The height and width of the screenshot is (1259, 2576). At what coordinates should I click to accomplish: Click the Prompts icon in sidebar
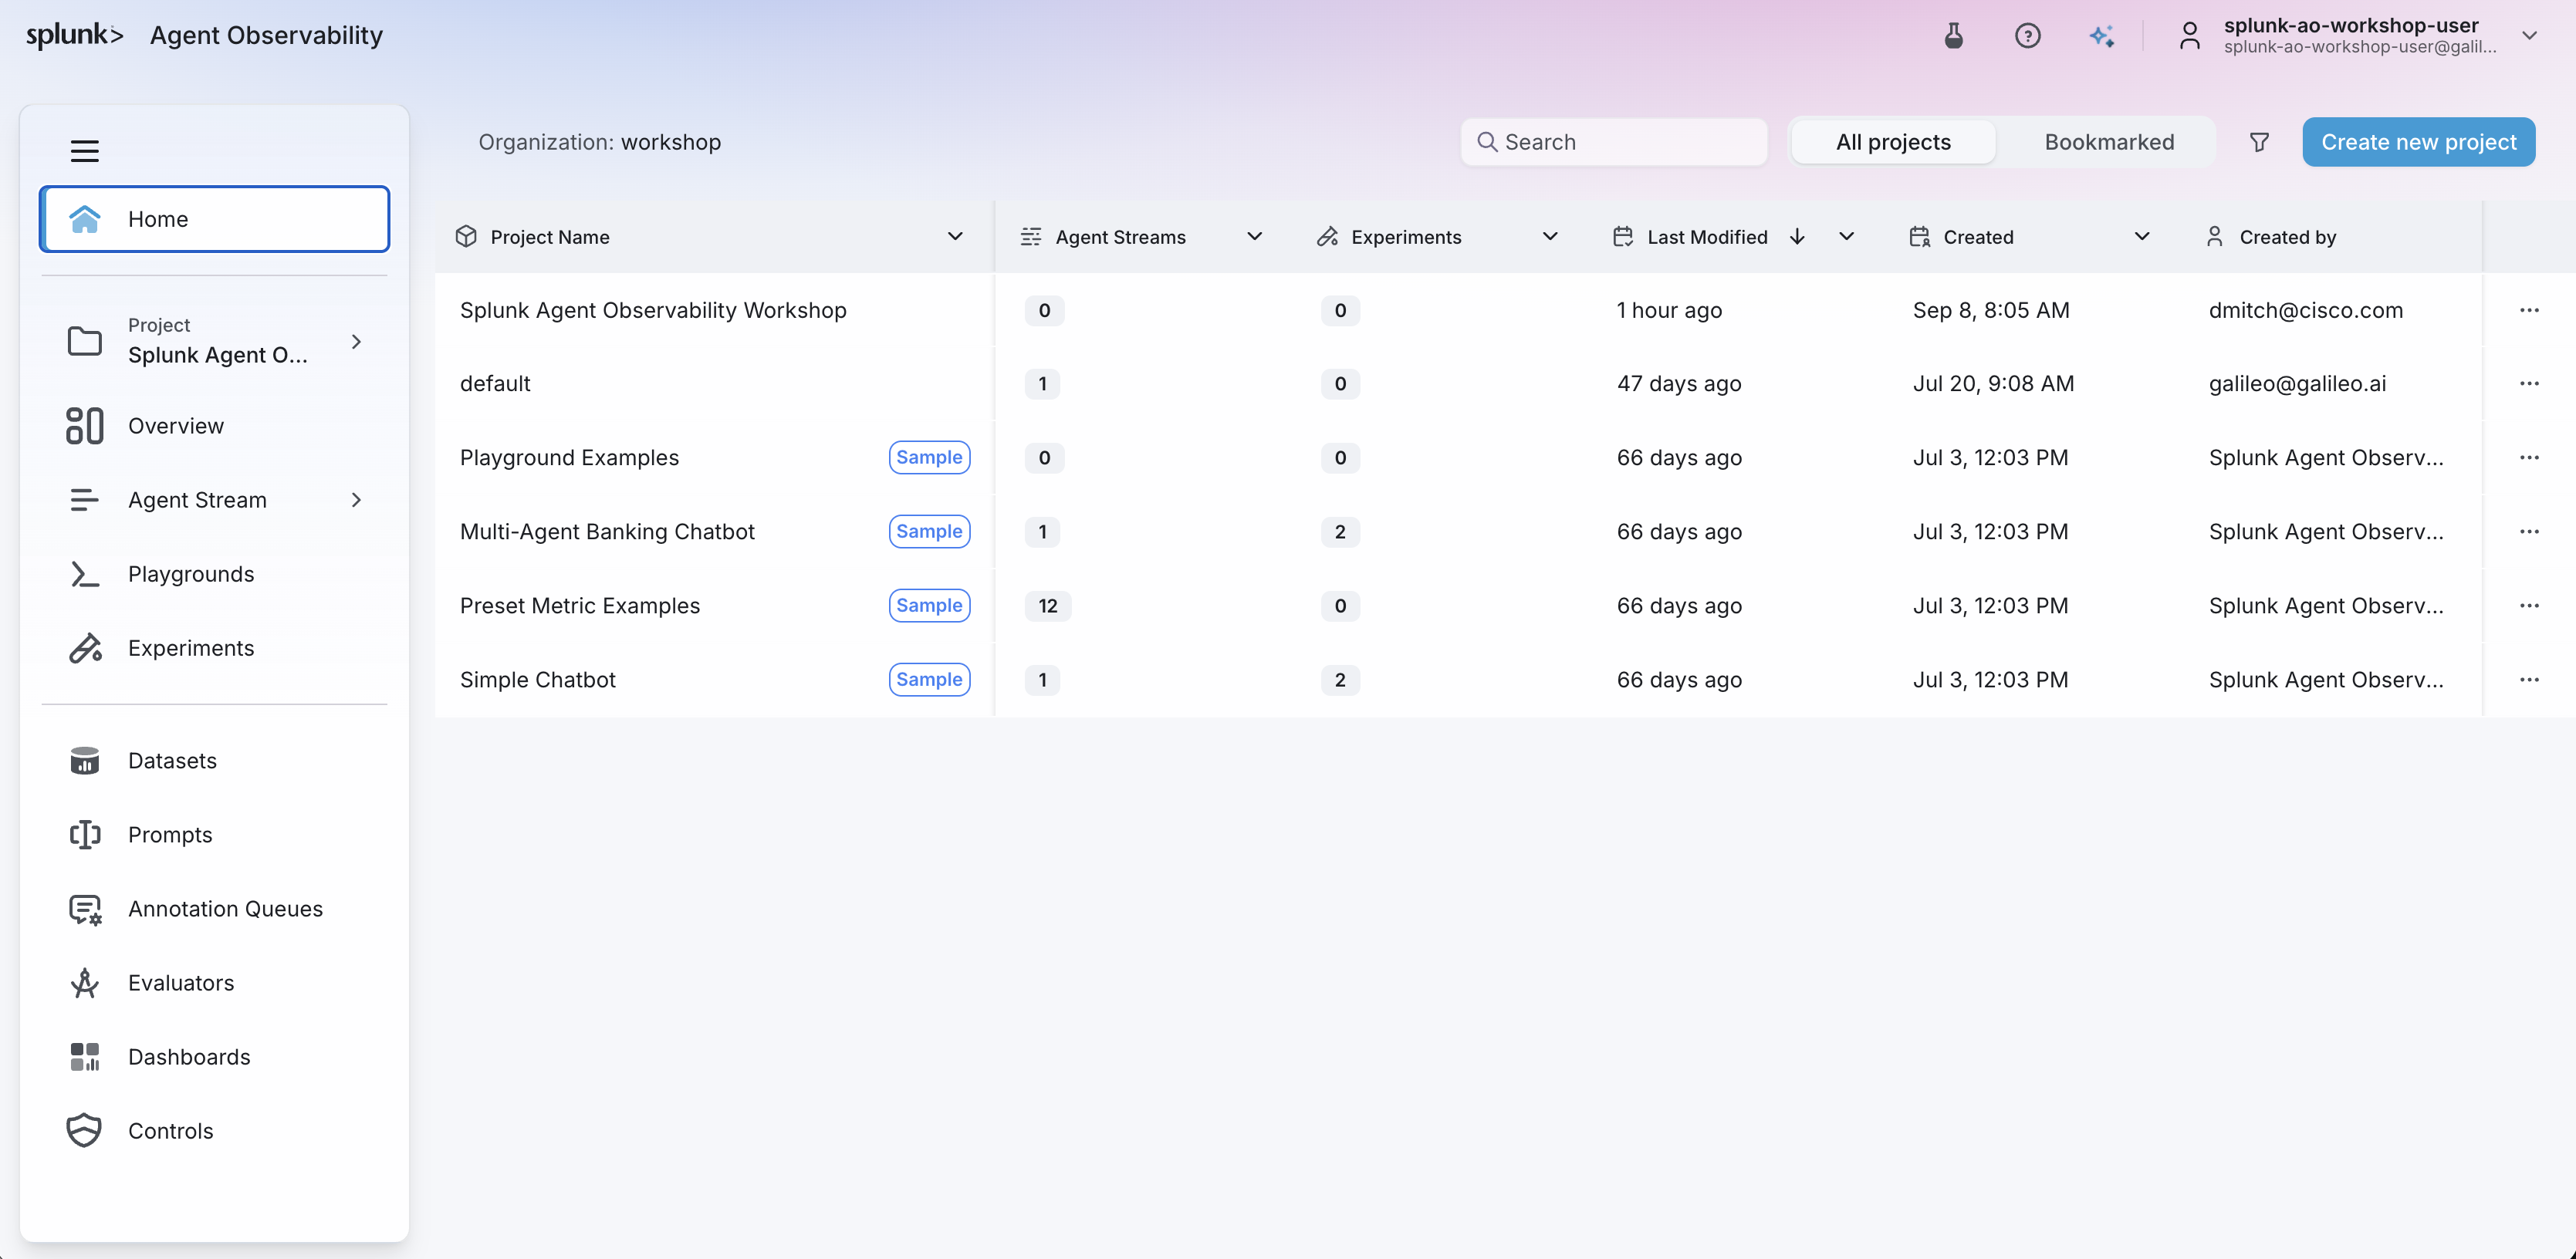point(85,835)
